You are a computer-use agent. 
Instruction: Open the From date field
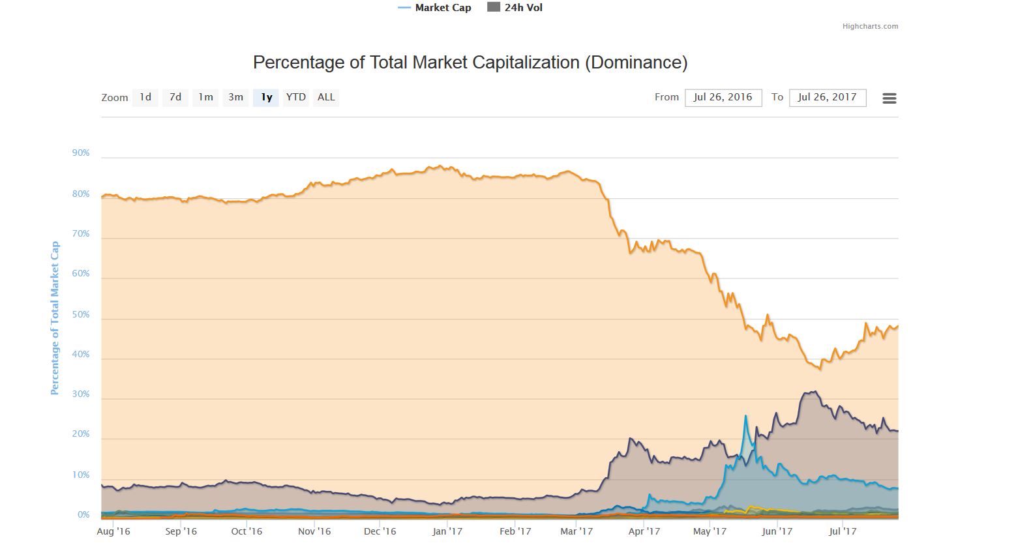coord(723,97)
